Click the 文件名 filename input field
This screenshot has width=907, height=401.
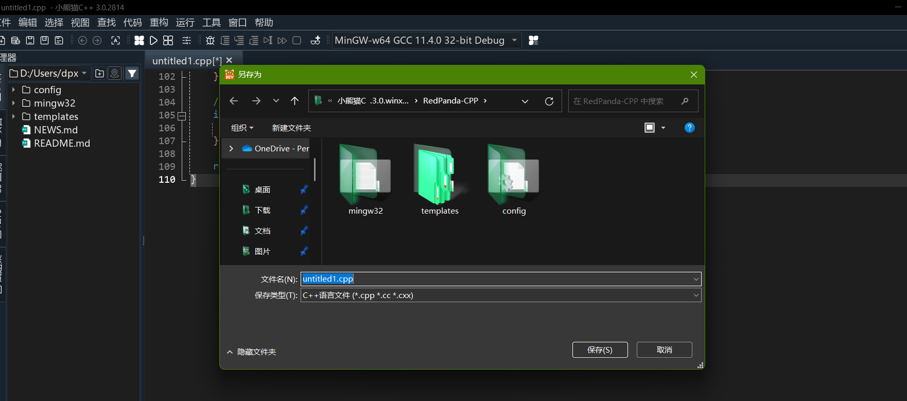click(x=500, y=279)
